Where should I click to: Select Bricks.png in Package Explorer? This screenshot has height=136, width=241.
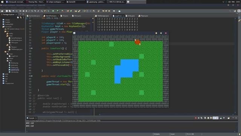[x=14, y=63]
